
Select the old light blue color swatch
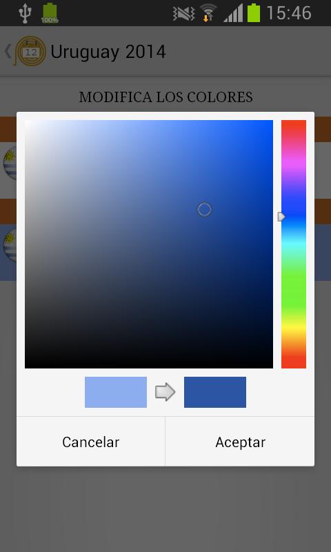point(116,392)
